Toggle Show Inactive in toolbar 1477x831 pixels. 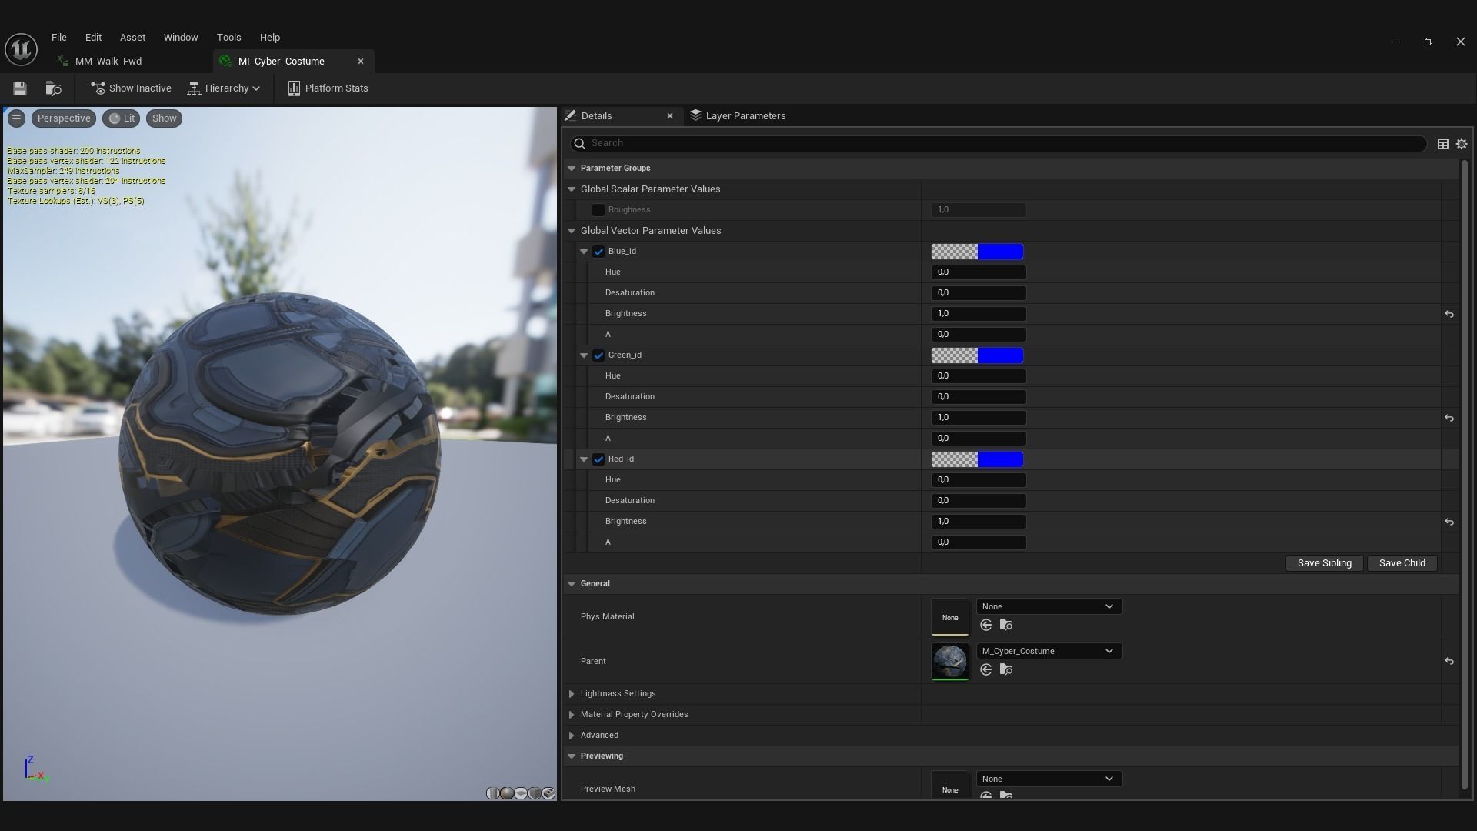(x=131, y=88)
